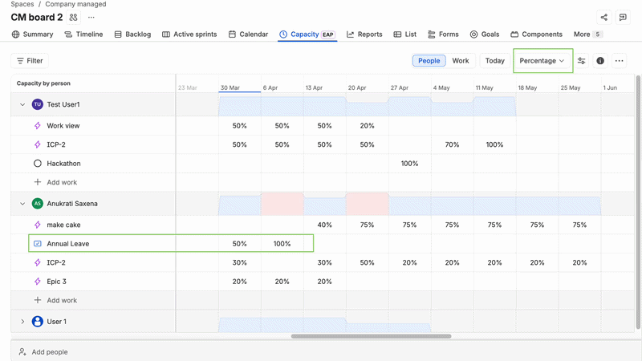This screenshot has width=642, height=361.
Task: Click the Hackathon row label
Action: click(63, 164)
